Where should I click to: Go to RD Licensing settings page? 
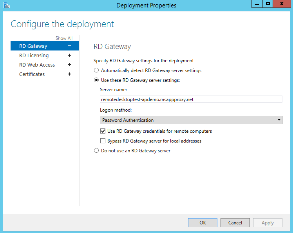[x=34, y=56]
